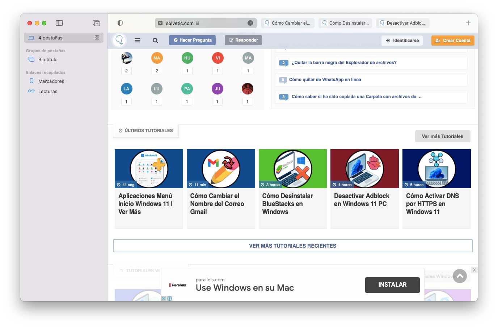Click the Windows 11 Start menu tutorial thumbnail
Image resolution: width=498 pixels, height=328 pixels.
point(149,169)
